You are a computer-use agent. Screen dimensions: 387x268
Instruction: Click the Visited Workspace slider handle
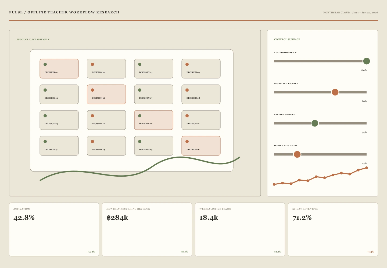coord(367,61)
